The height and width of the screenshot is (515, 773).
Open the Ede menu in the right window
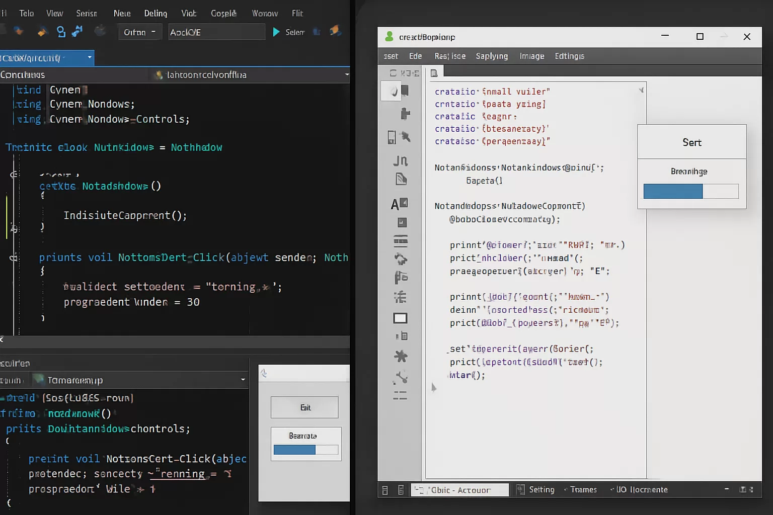tap(416, 56)
